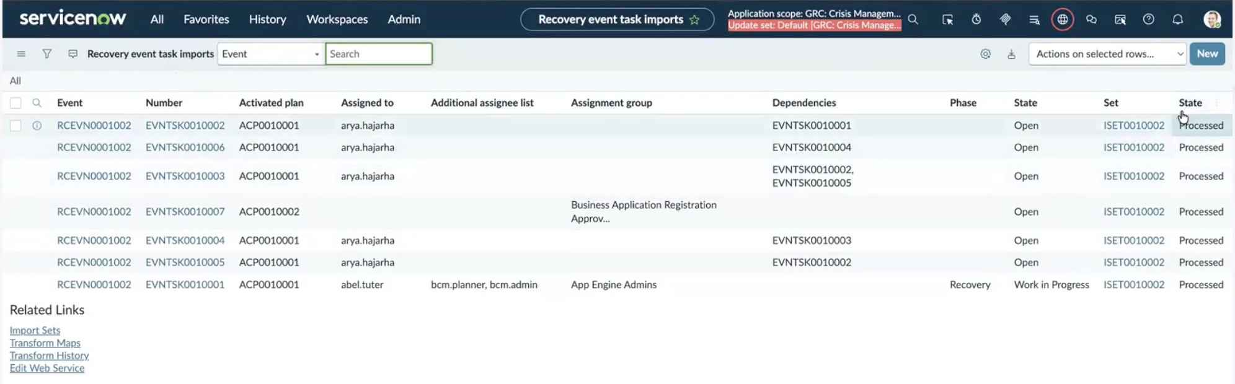Open the globe scope picker icon
The width and height of the screenshot is (1235, 384).
[x=1063, y=19]
